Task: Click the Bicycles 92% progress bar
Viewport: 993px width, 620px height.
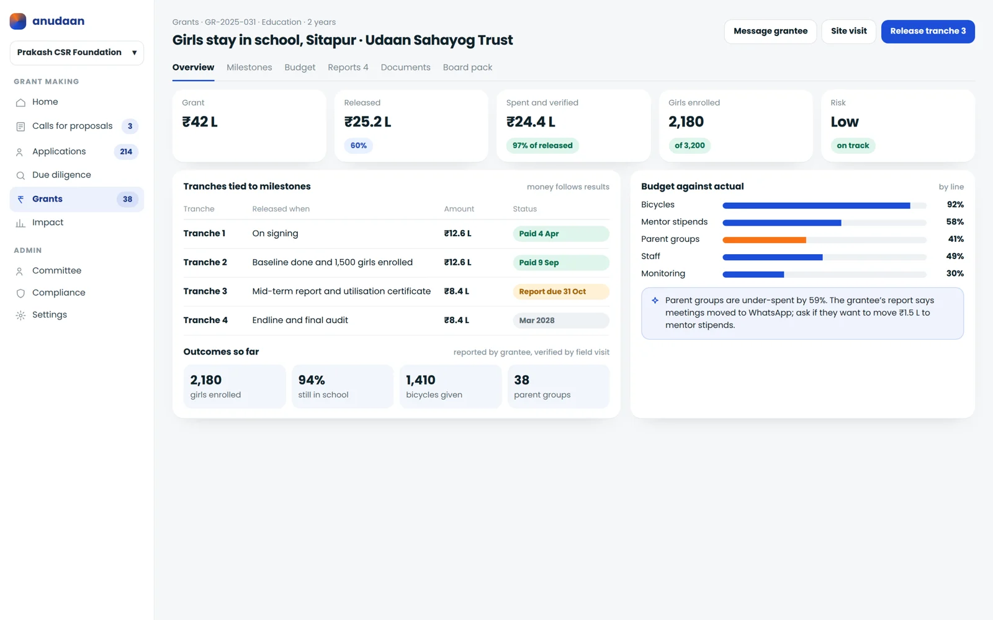Action: (x=824, y=205)
